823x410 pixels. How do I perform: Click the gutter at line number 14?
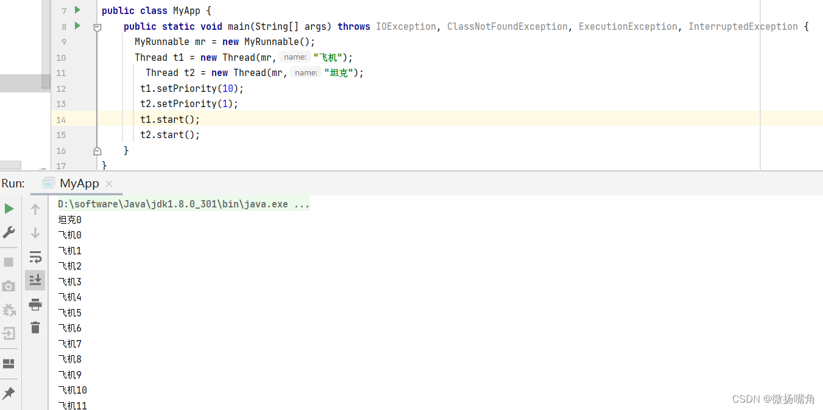click(61, 120)
